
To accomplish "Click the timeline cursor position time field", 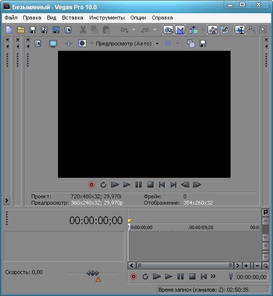I will pos(252,277).
